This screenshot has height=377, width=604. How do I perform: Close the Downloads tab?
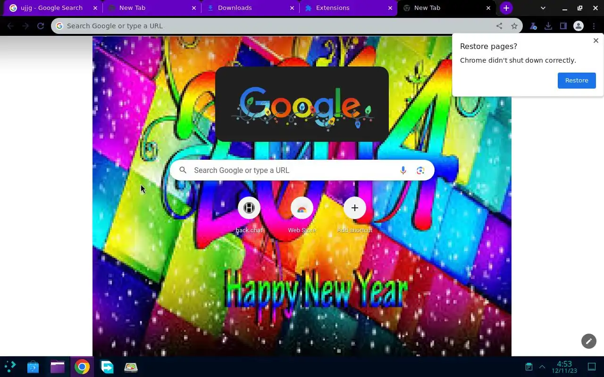tap(292, 8)
